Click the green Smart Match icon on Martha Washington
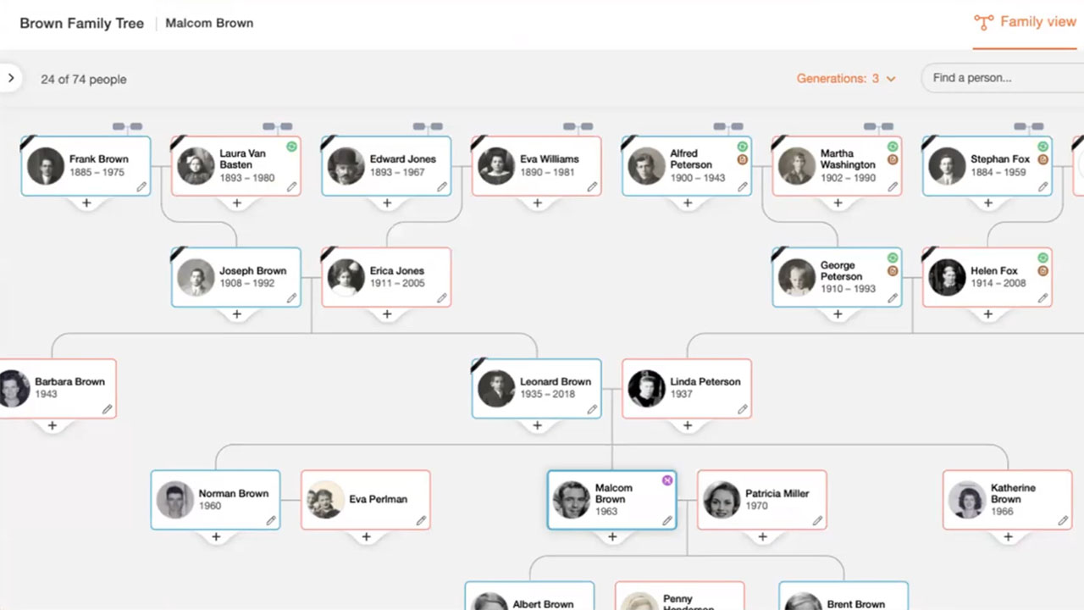 pyautogui.click(x=892, y=147)
